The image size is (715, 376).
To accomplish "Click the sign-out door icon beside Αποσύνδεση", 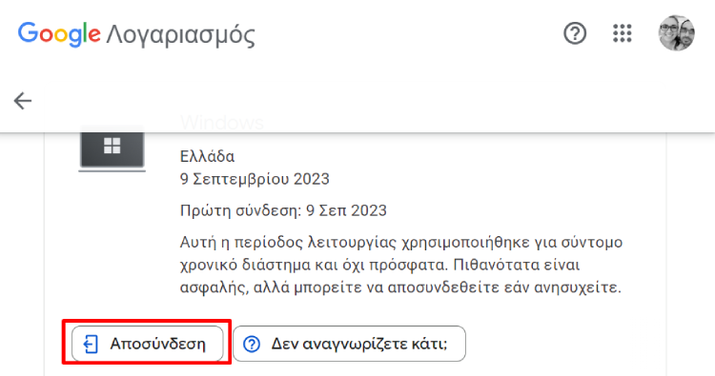I will (x=91, y=345).
